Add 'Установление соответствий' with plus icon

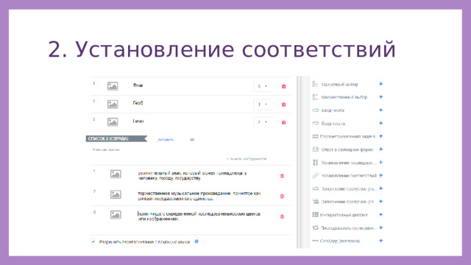381,175
